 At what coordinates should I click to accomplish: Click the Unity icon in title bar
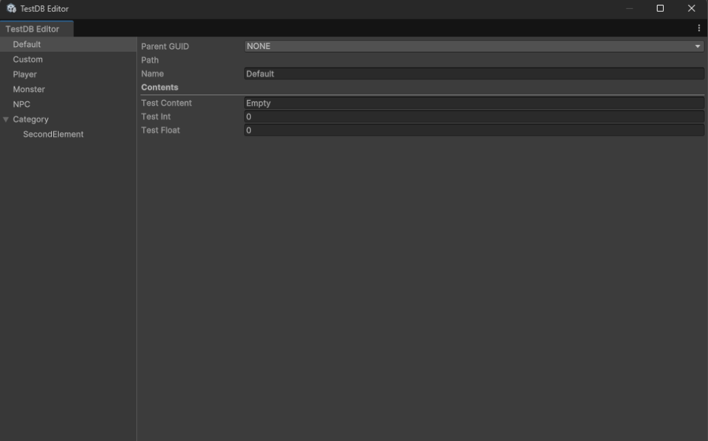[x=11, y=8]
